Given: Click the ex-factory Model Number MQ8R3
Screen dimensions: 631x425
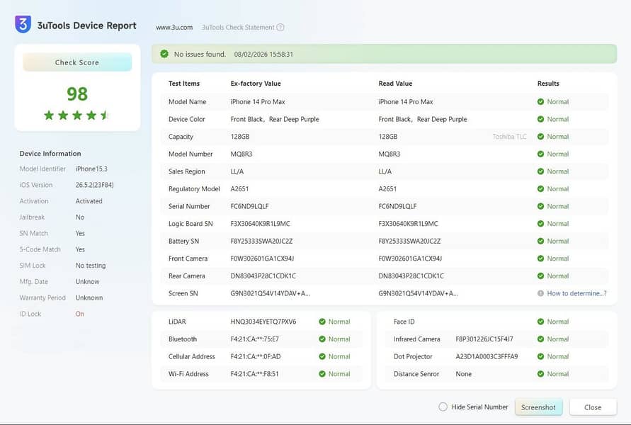Looking at the screenshot, I should tap(241, 154).
